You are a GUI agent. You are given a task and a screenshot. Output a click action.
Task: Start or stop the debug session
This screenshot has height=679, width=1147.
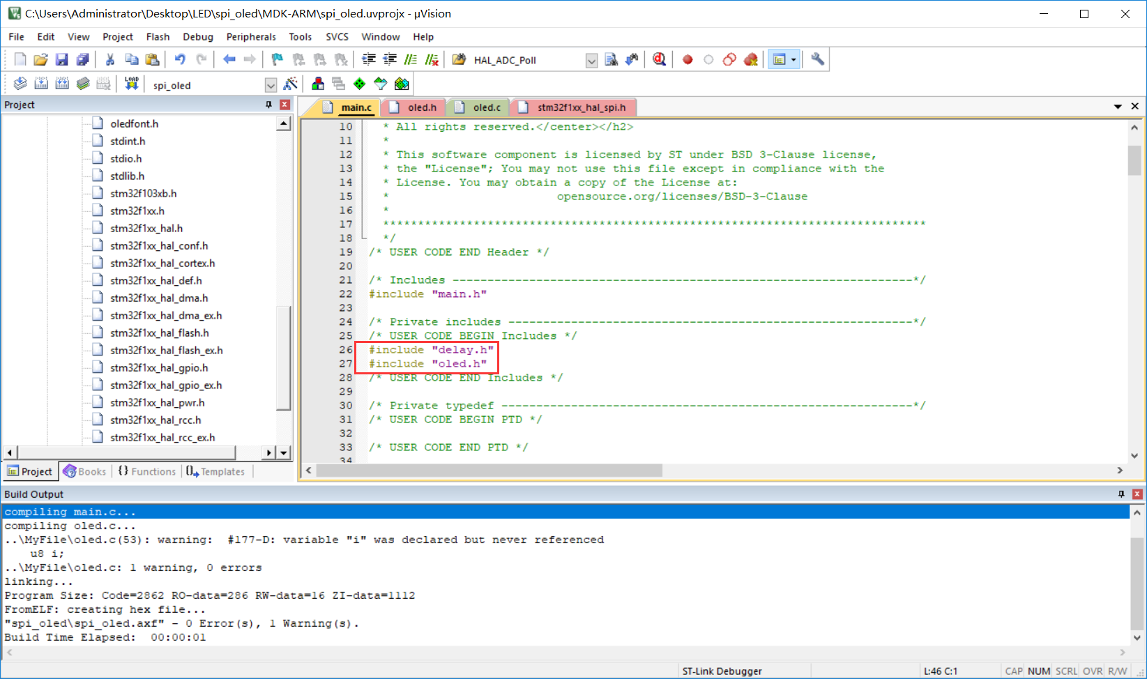pos(659,60)
